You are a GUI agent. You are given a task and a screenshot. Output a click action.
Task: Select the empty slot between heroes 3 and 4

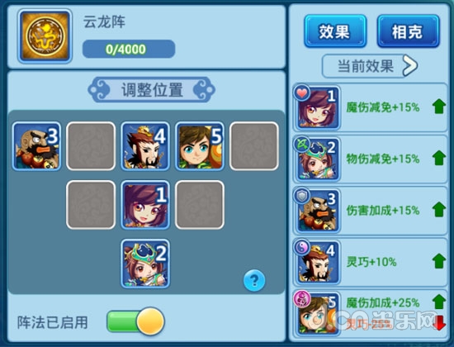(x=91, y=145)
